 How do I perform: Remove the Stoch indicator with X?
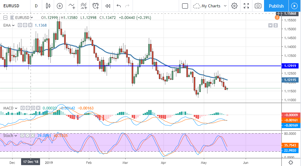(x=33, y=135)
